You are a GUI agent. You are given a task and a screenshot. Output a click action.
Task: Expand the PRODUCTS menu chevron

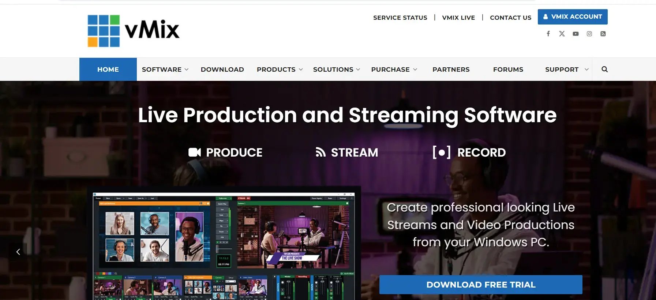(301, 70)
